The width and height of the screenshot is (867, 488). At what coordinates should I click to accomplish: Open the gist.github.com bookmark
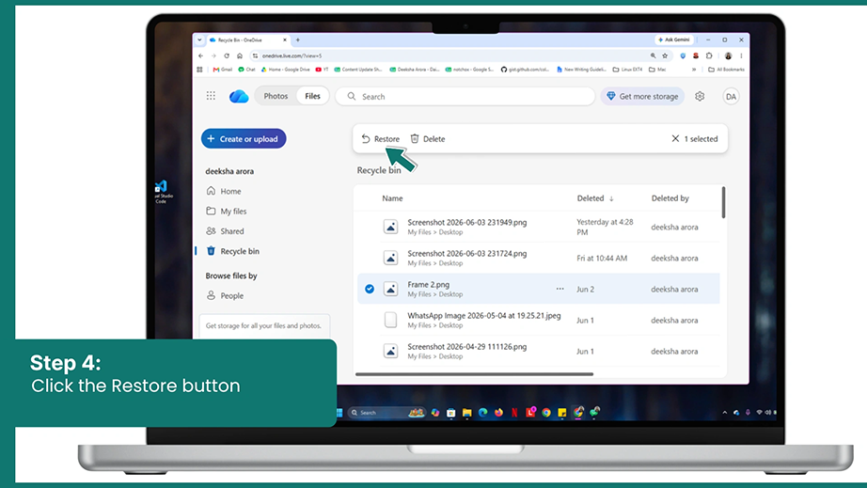click(x=525, y=70)
